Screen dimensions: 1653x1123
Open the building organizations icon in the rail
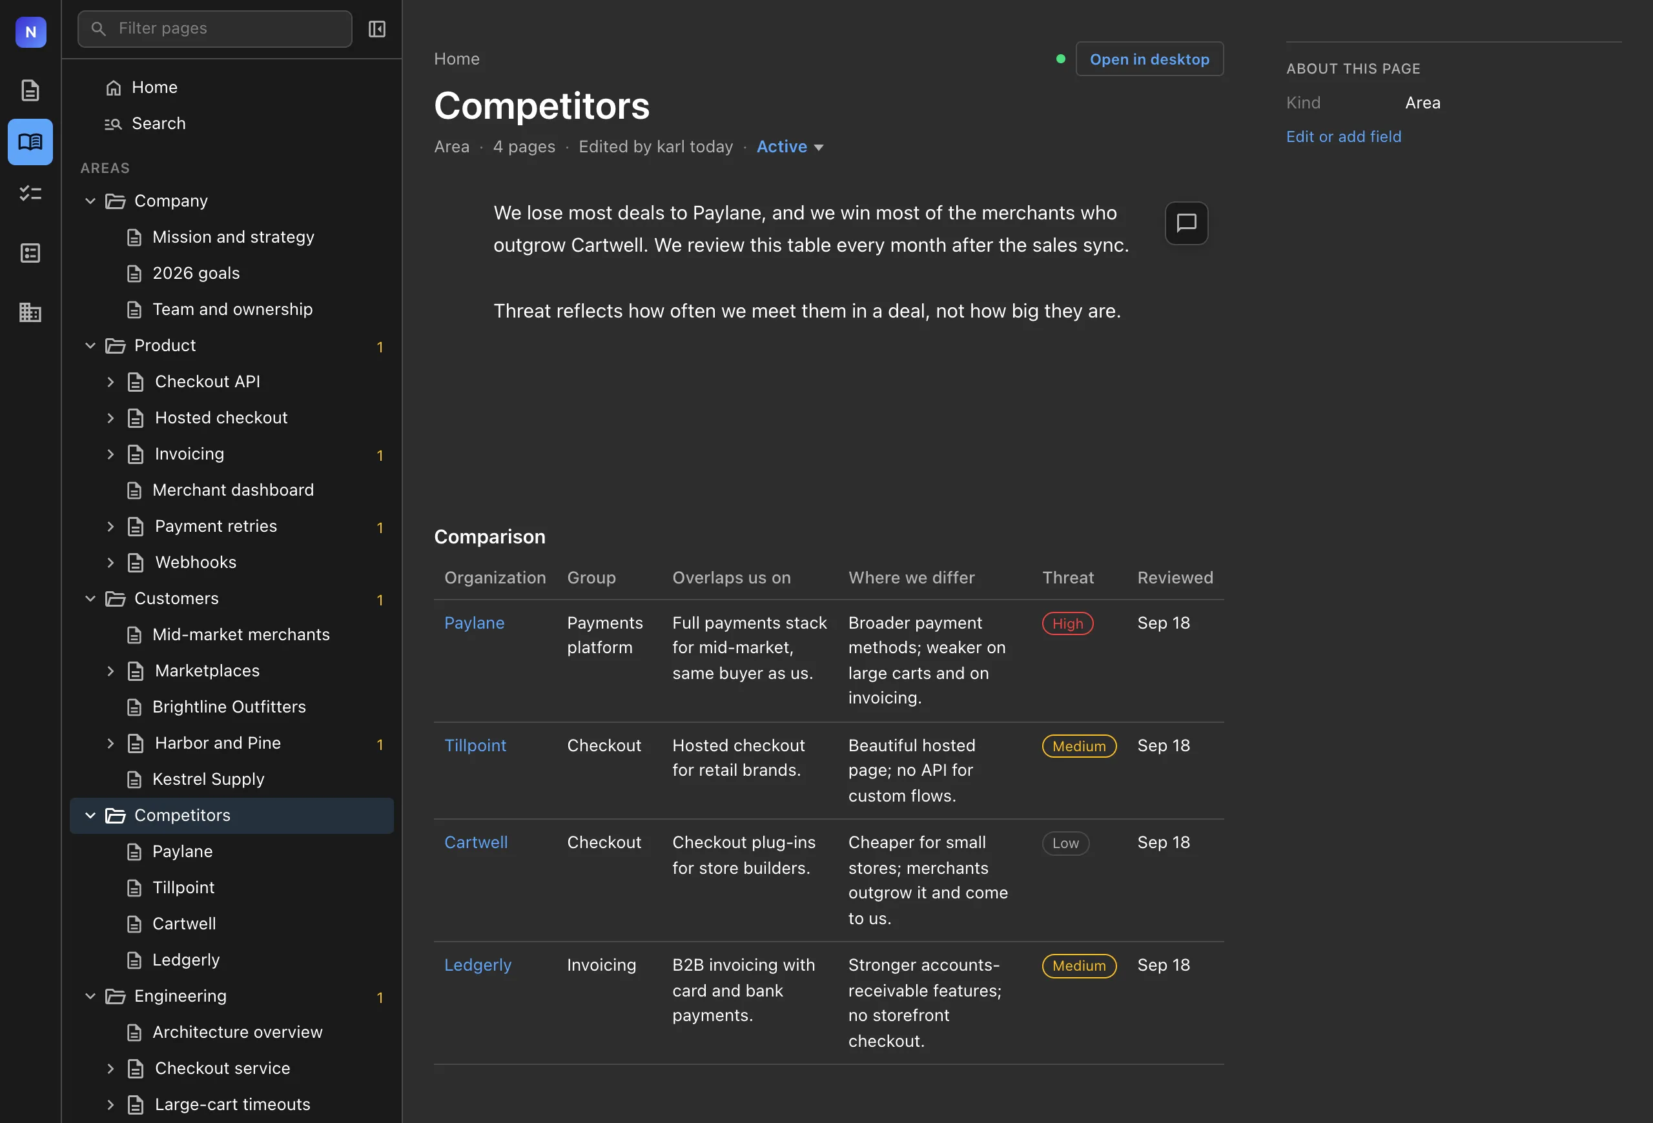[30, 312]
